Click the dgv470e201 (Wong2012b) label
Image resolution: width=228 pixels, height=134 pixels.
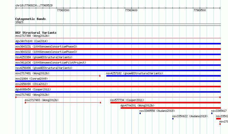(137, 105)
